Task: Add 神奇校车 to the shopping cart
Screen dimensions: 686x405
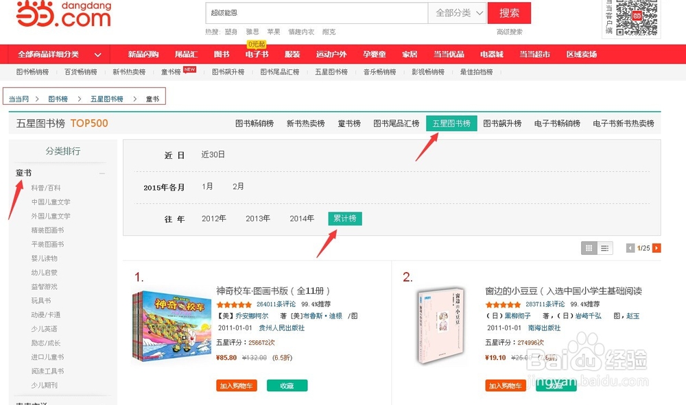Action: pyautogui.click(x=235, y=385)
